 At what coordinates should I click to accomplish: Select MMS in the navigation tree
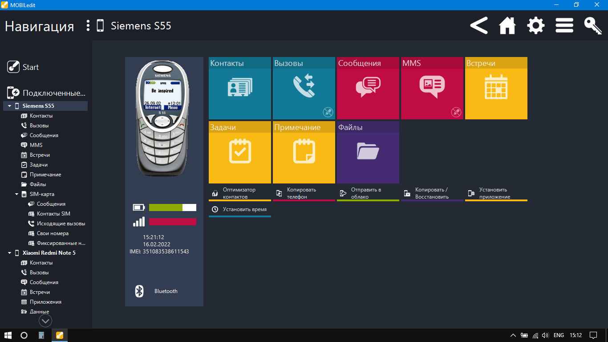pyautogui.click(x=32, y=145)
